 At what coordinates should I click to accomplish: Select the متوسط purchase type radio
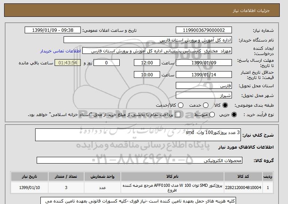[x=212, y=115]
